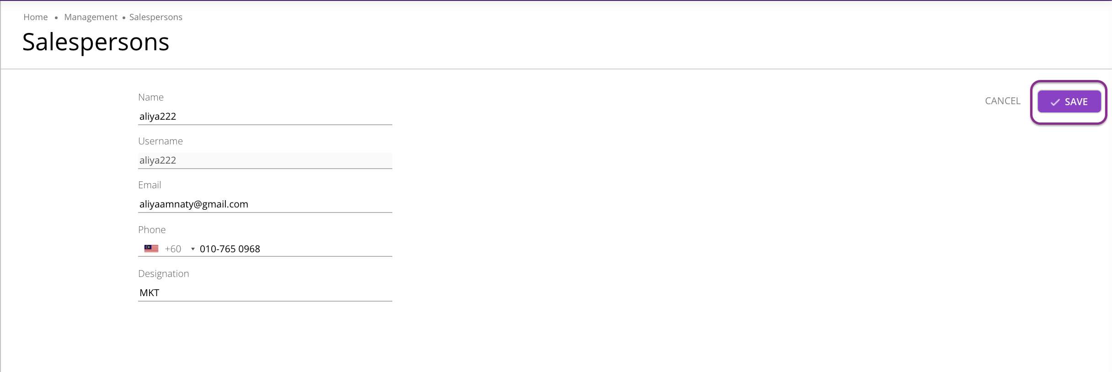This screenshot has width=1112, height=372.
Task: Click the Phone field label
Action: point(152,230)
